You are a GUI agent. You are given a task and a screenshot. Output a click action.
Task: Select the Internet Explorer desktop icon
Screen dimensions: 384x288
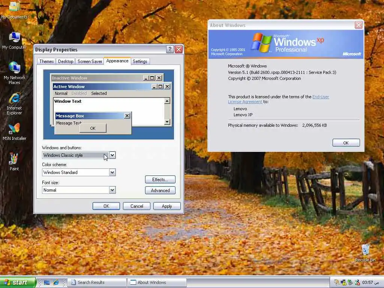(x=14, y=103)
